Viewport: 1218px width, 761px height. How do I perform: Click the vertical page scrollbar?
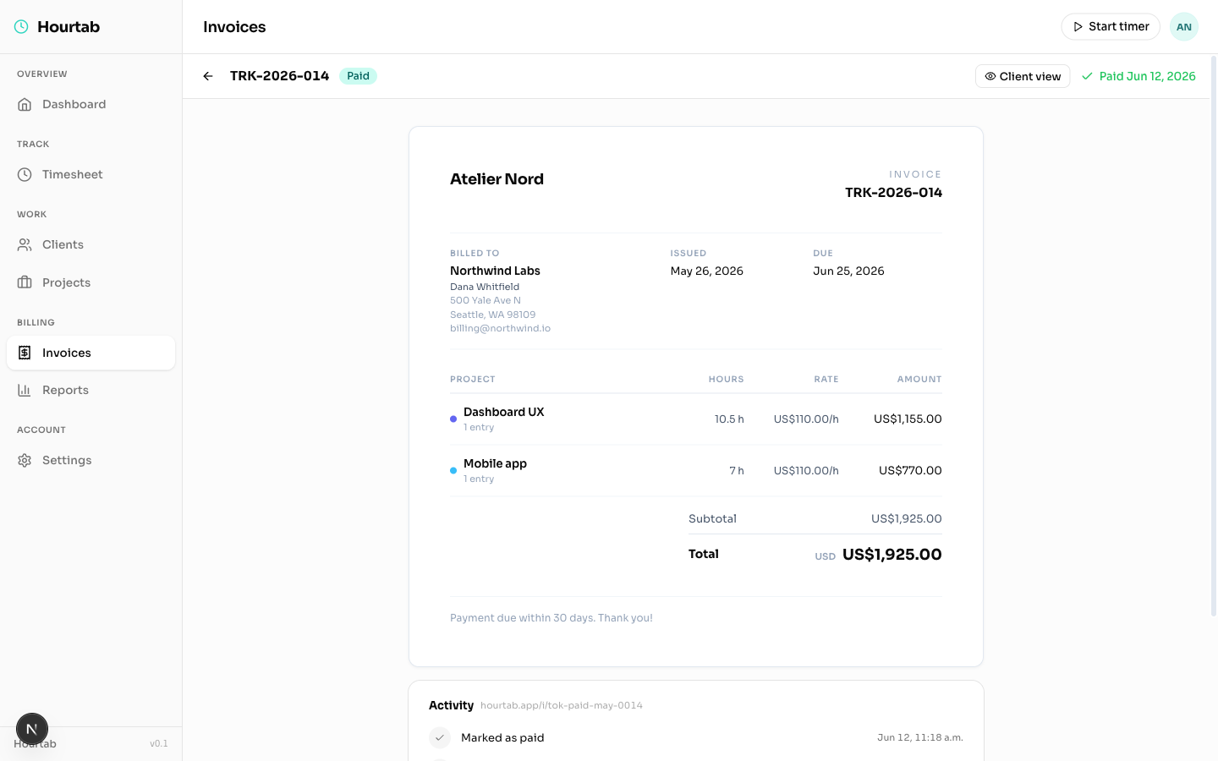[x=1214, y=336]
